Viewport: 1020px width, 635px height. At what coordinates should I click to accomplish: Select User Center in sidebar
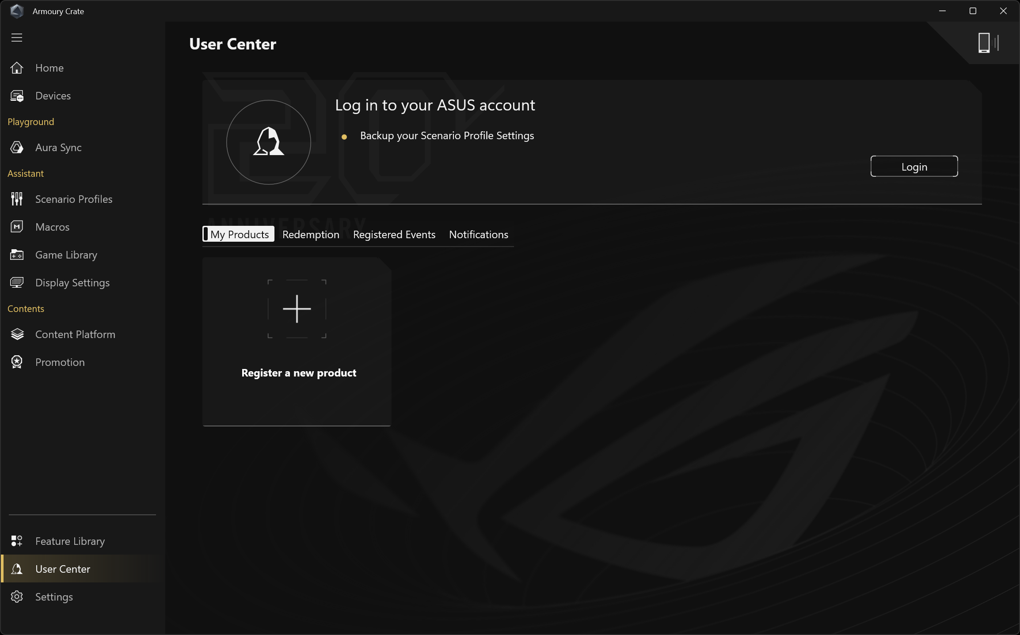pos(83,569)
